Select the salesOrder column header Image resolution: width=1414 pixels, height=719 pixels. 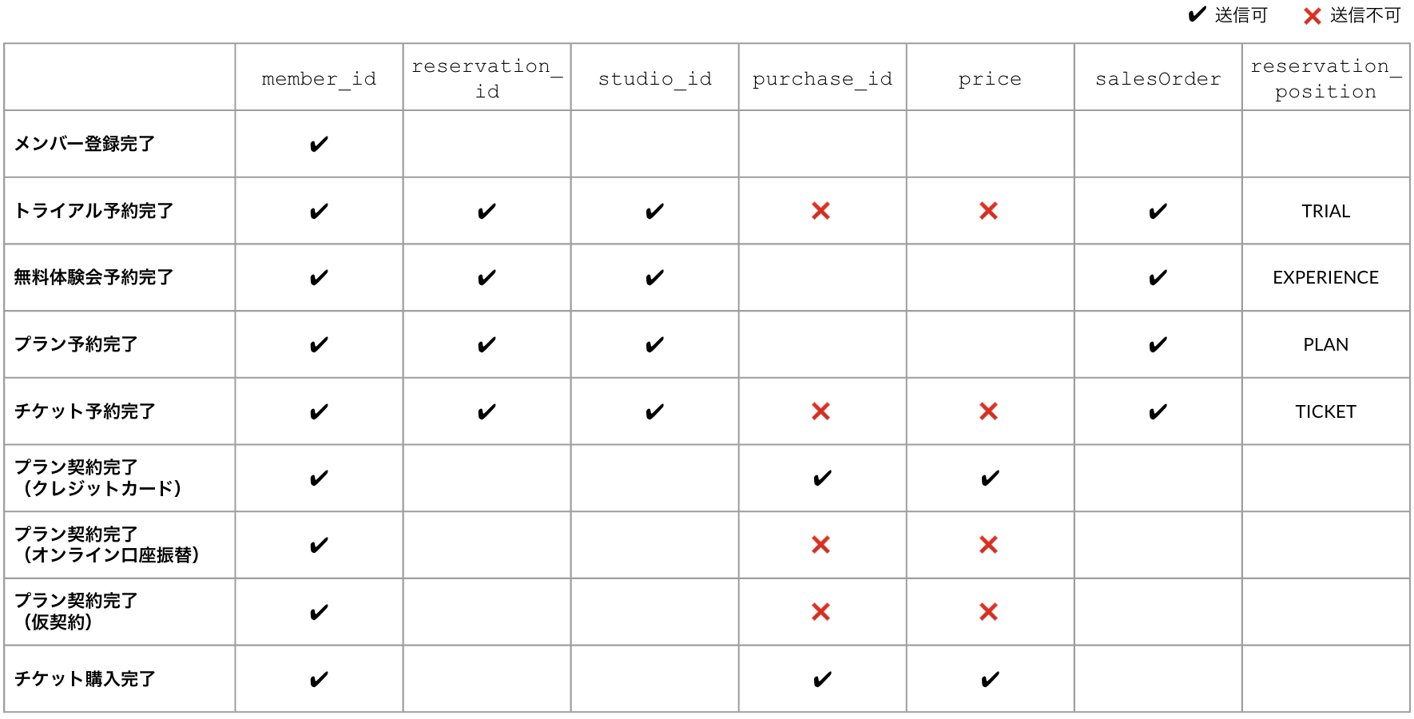tap(1158, 78)
